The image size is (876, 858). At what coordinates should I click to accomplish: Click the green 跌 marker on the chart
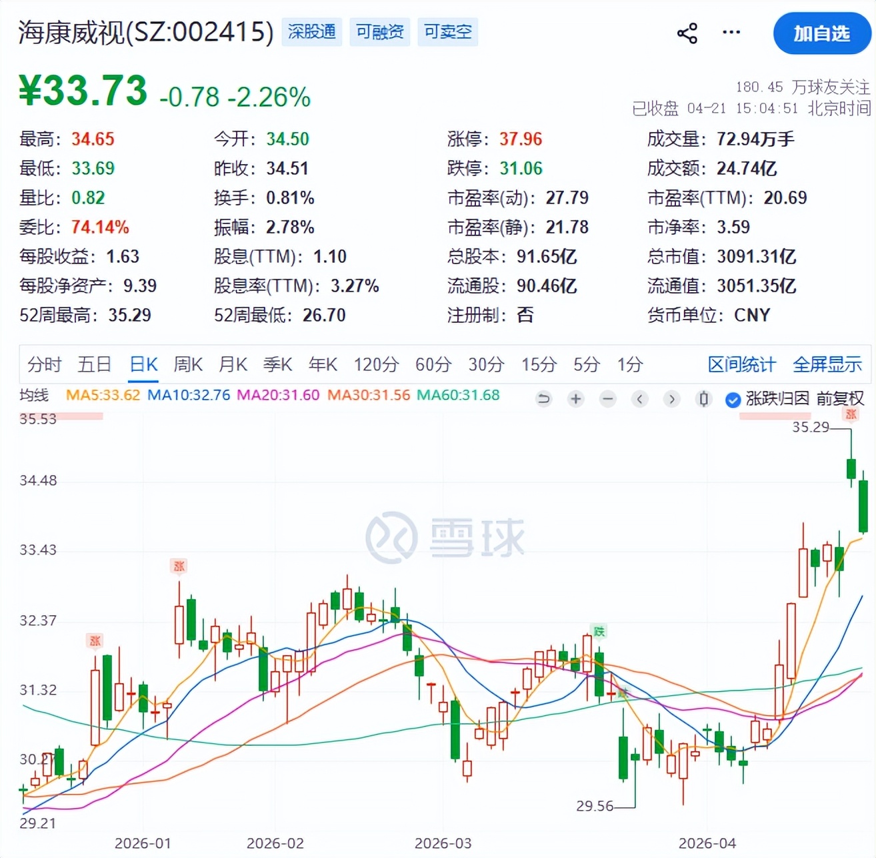[x=599, y=631]
